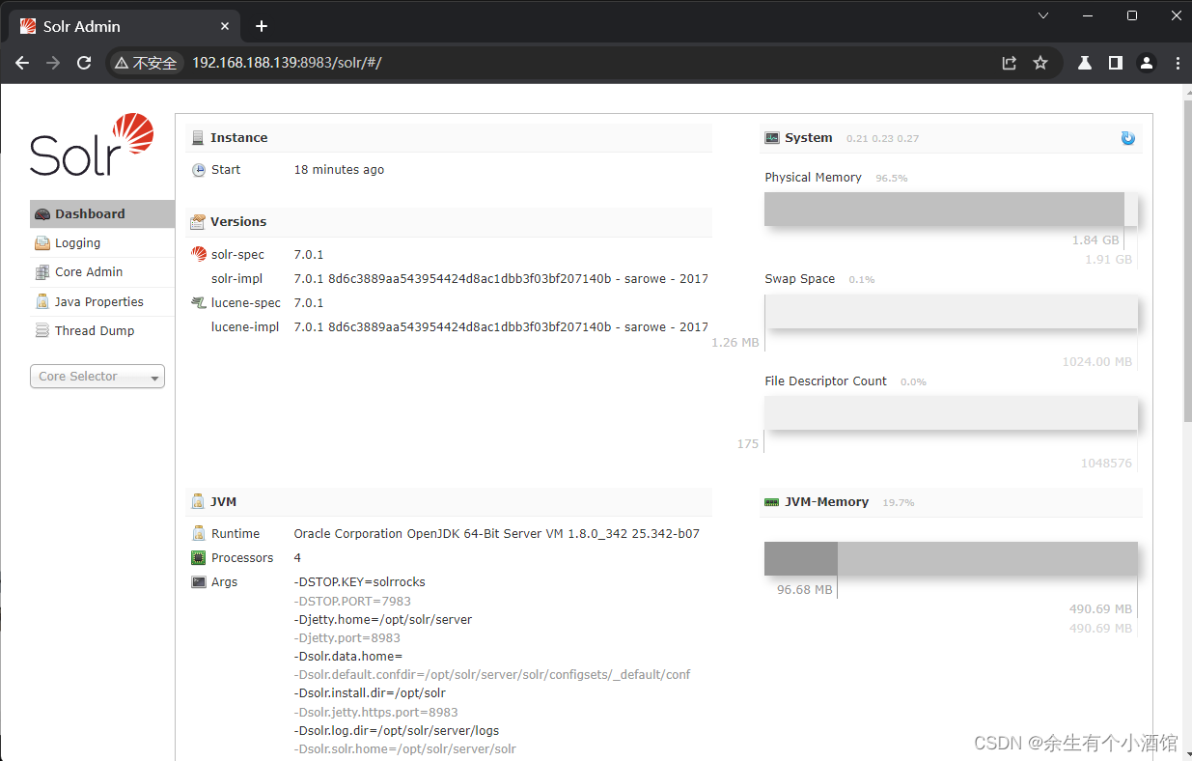Viewport: 1192px width, 761px height.
Task: Open the Core Selector dropdown
Action: click(x=97, y=377)
